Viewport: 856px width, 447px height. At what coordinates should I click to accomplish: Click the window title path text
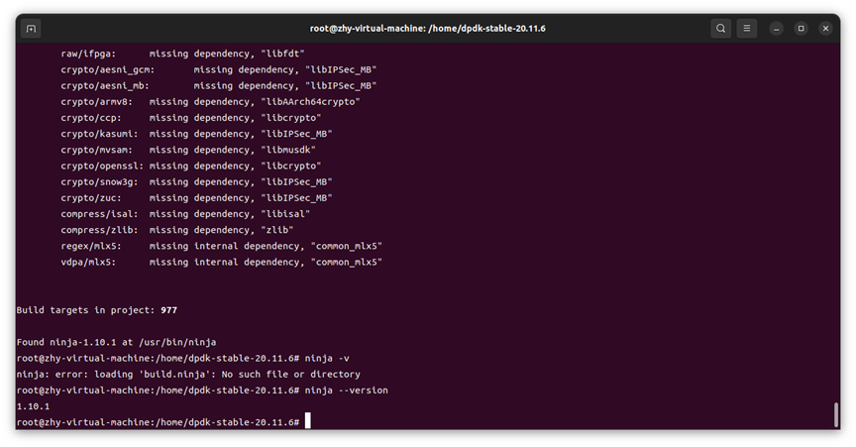[427, 28]
